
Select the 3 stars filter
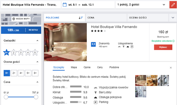(x=21, y=53)
